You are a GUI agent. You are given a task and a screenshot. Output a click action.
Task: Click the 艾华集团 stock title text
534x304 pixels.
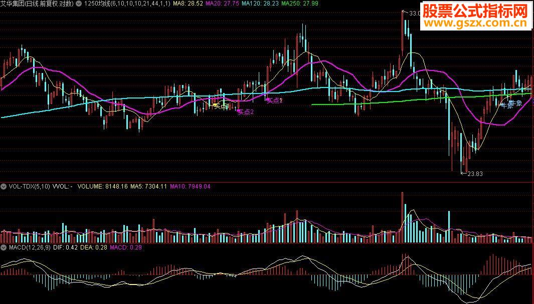coord(37,3)
